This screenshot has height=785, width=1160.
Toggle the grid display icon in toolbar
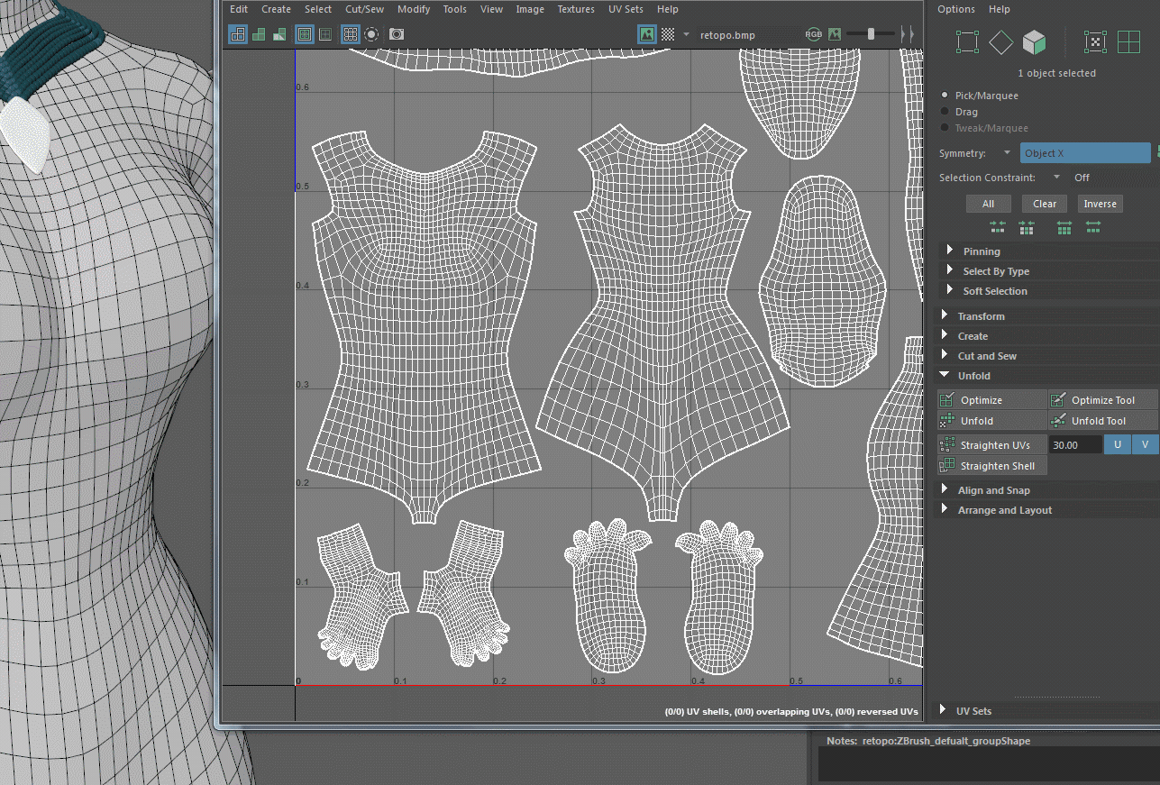[351, 34]
